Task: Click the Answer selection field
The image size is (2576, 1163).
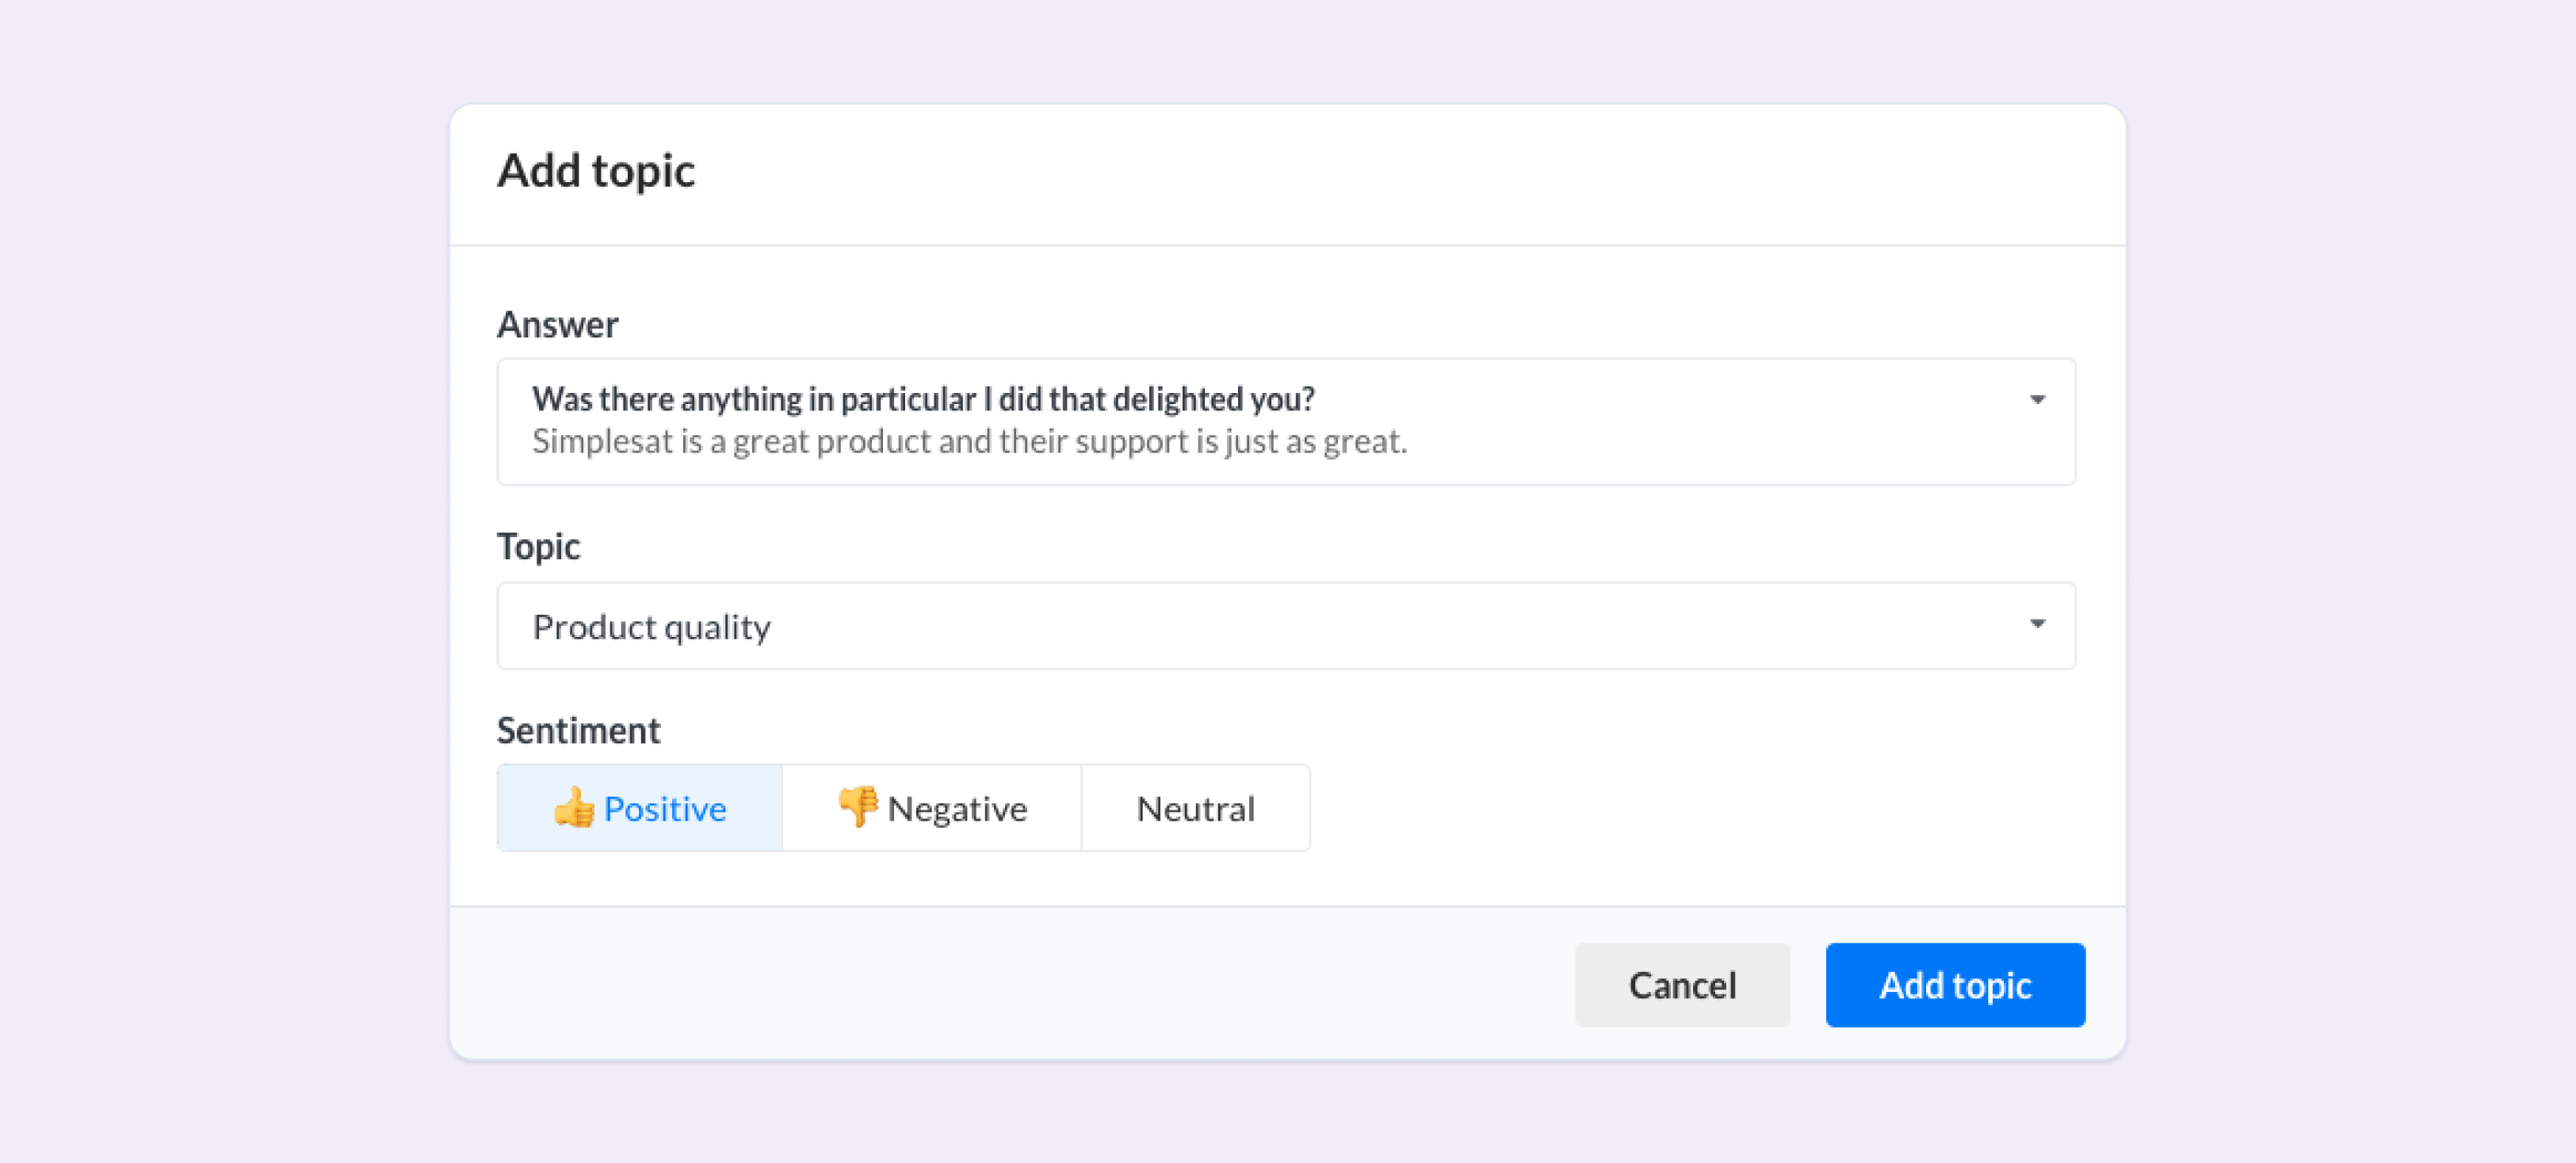Action: pyautogui.click(x=1286, y=421)
